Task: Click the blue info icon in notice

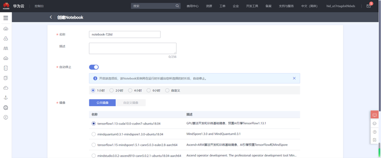Action: pyautogui.click(x=95, y=79)
